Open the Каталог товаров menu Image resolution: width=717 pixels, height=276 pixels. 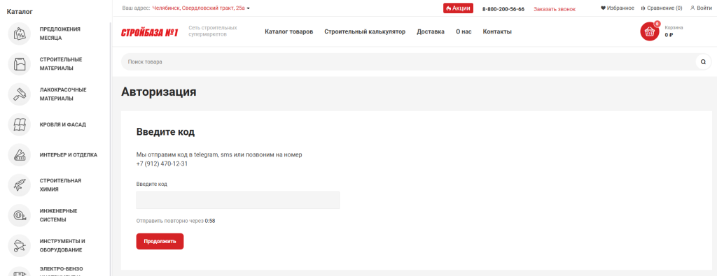pyautogui.click(x=289, y=31)
